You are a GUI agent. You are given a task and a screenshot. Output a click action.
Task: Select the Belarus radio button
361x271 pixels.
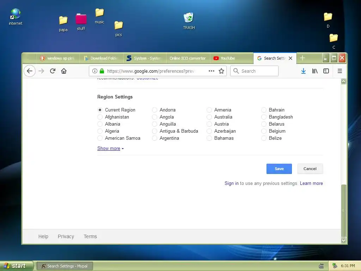[264, 124]
